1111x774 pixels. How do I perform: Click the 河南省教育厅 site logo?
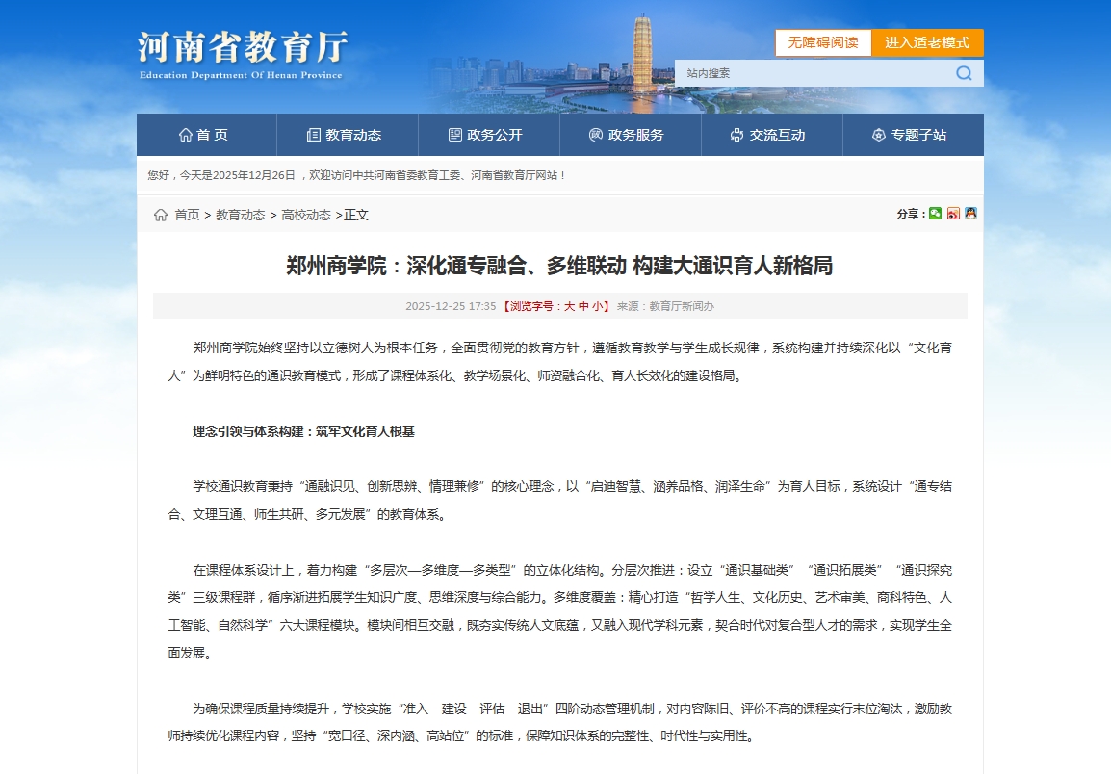242,54
